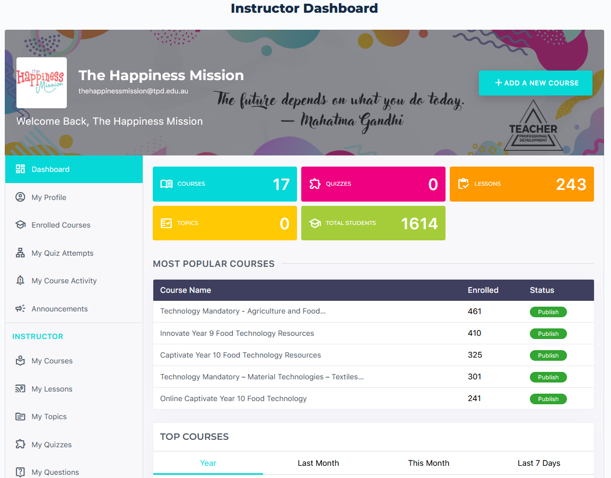Screen dimensions: 611x478
Task: Click The Happiness Mission logo image
Action: pyautogui.click(x=41, y=83)
